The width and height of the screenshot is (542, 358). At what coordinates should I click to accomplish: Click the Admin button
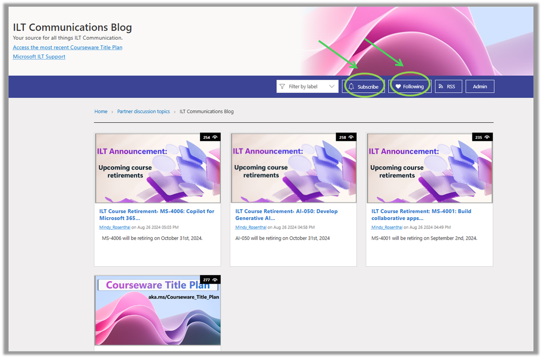[480, 86]
